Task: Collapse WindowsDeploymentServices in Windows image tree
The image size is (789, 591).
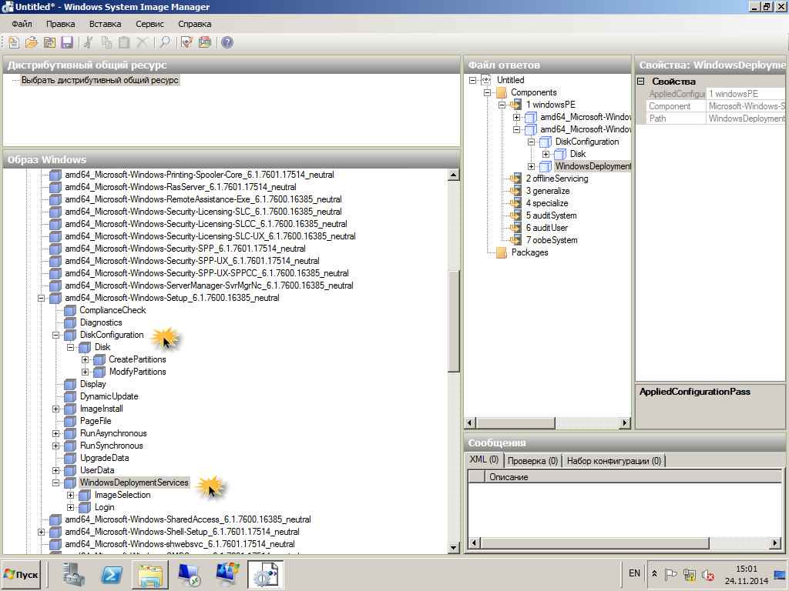Action: coord(55,483)
